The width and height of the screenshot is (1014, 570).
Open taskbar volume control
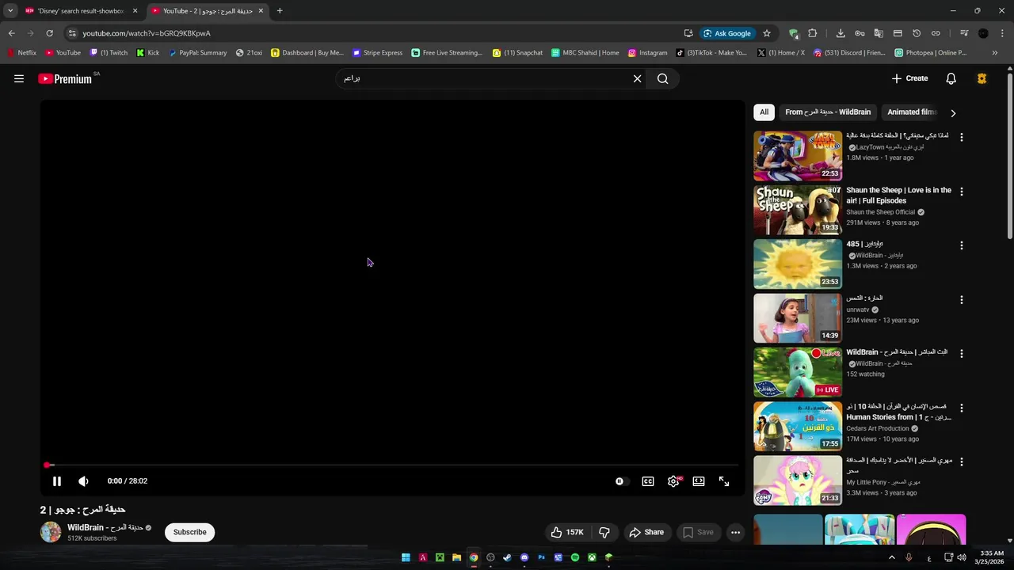tap(962, 557)
